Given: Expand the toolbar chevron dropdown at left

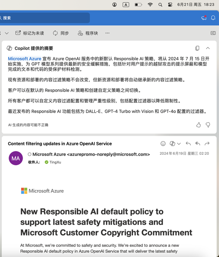Looking at the screenshot, I should [x=7, y=33].
